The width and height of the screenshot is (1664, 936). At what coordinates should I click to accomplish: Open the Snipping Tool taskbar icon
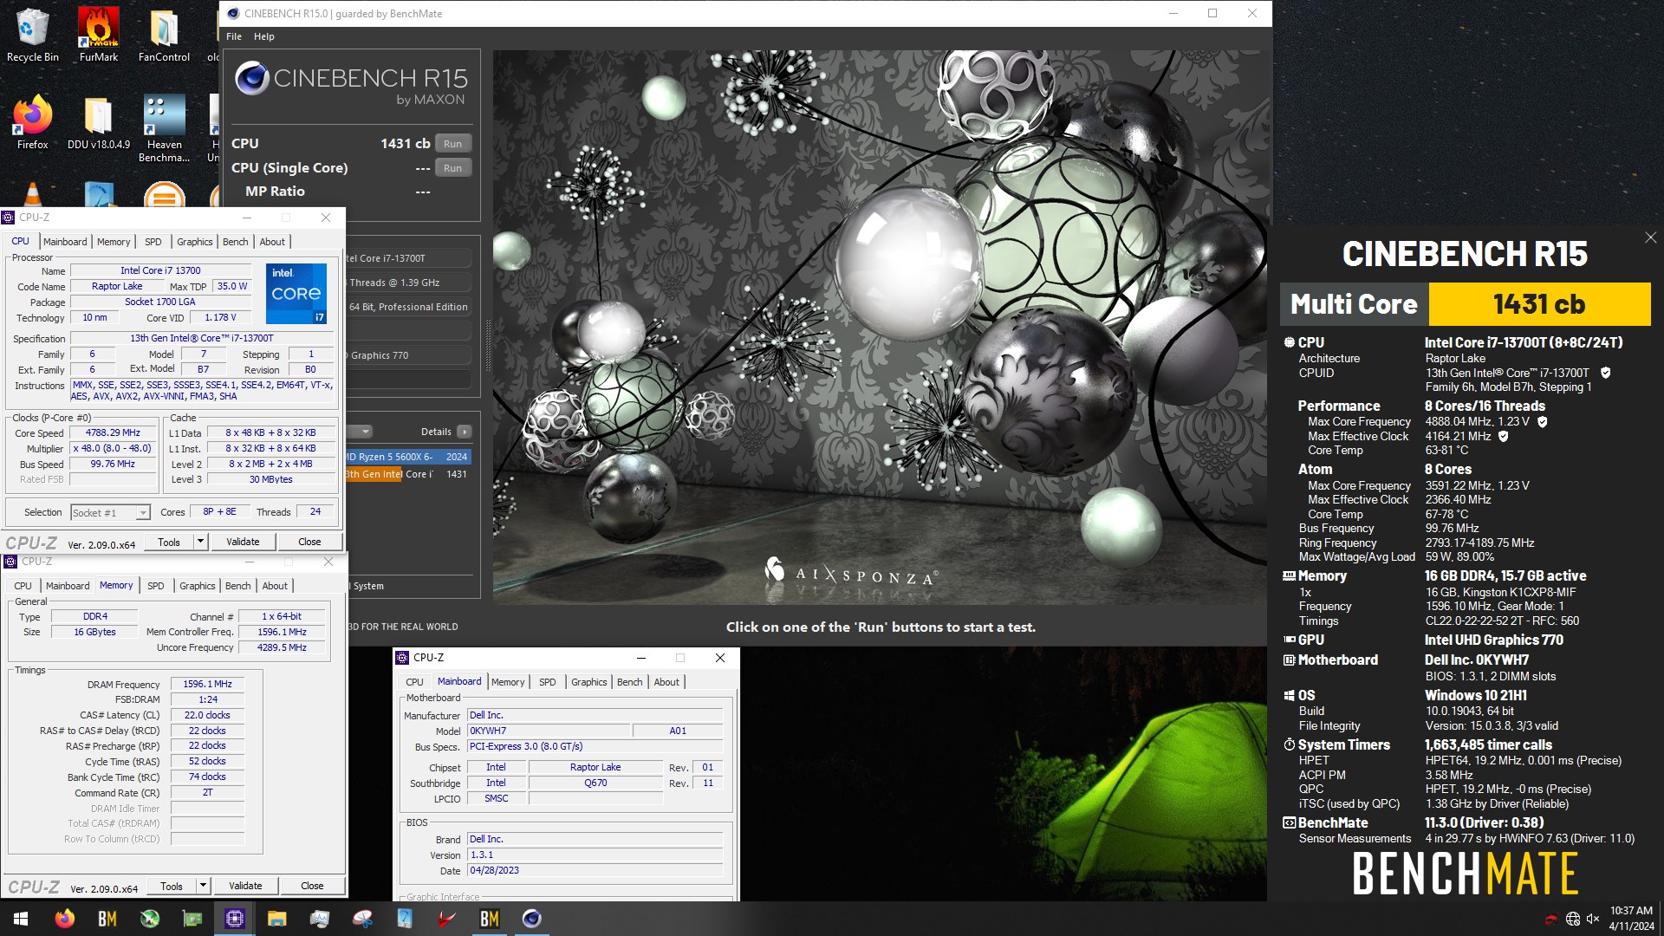[x=362, y=919]
